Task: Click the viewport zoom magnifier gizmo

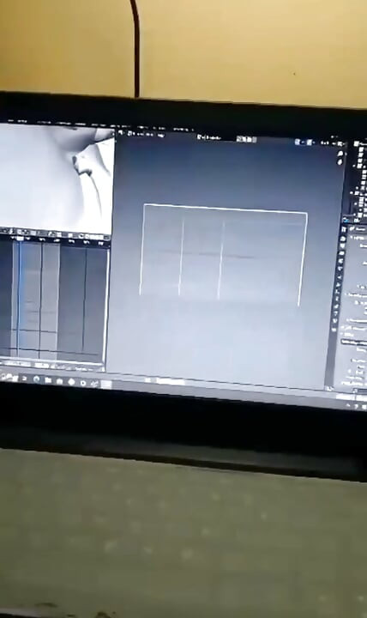Action: tap(340, 154)
